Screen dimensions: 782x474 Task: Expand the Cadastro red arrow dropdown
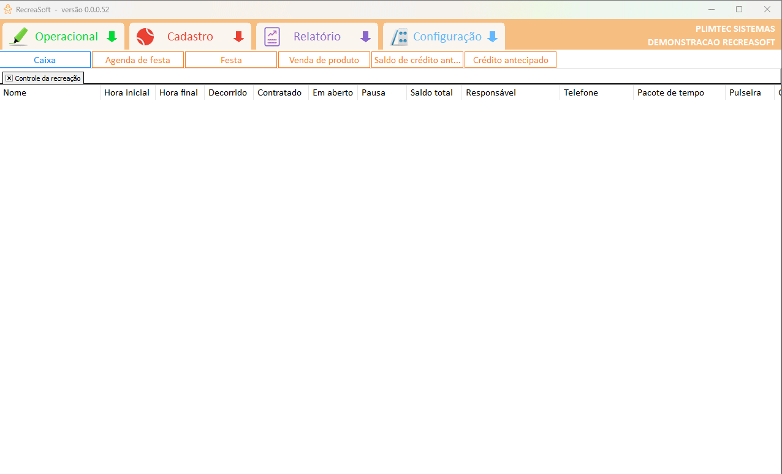point(238,37)
